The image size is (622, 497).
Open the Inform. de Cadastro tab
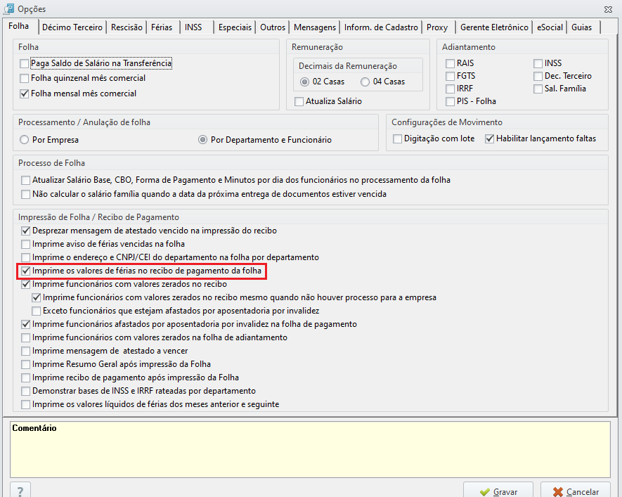[x=381, y=27]
